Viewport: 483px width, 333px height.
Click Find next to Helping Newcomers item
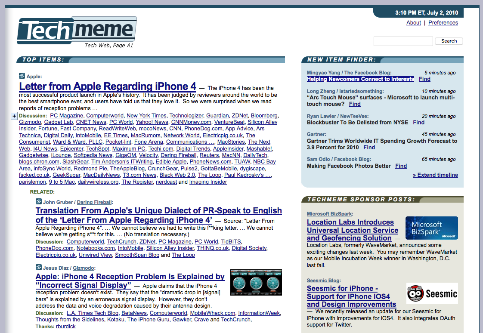424,79
